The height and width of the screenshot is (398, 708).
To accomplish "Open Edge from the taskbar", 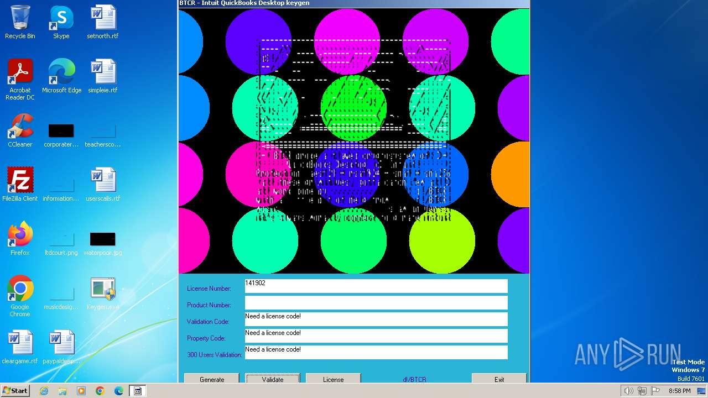I will tap(119, 391).
